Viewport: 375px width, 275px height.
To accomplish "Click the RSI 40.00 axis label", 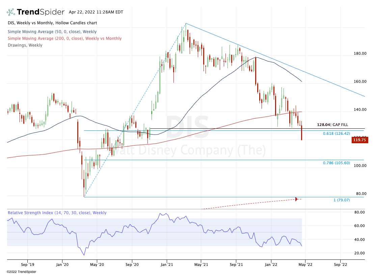I will click(x=359, y=239).
